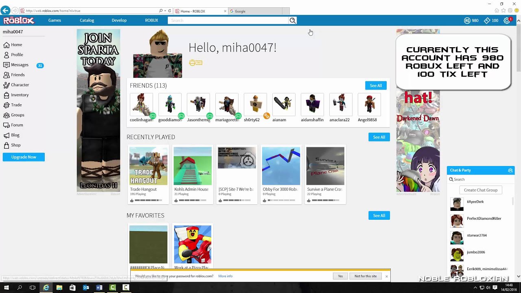Click Yes to store password
Screen dimensions: 521x293
[x=340, y=276]
